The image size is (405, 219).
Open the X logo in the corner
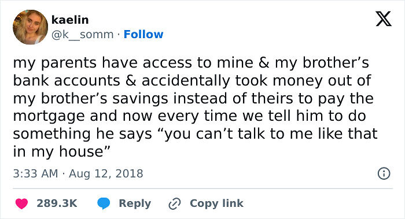coord(384,19)
